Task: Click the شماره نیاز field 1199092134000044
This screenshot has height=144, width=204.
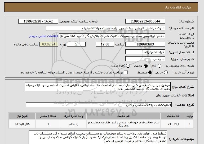Action: point(145,21)
